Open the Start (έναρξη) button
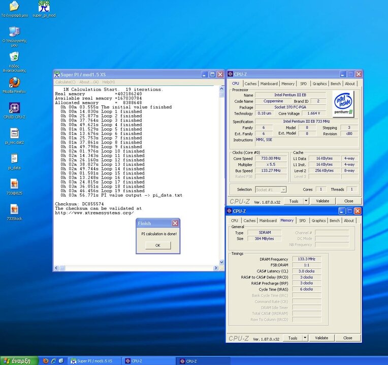Image resolution: width=388 pixels, height=365 pixels. pyautogui.click(x=19, y=361)
